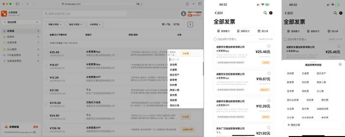Click 添加分类 in the desktop dropdown
This screenshot has height=137, width=345.
pyautogui.click(x=185, y=106)
